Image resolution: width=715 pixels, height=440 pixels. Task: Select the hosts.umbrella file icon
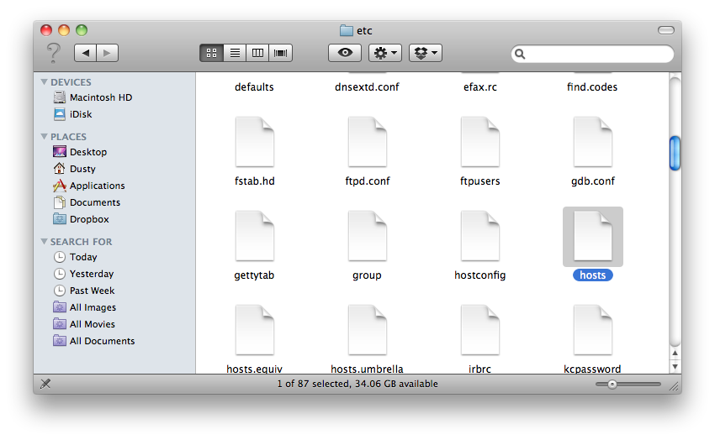point(367,330)
